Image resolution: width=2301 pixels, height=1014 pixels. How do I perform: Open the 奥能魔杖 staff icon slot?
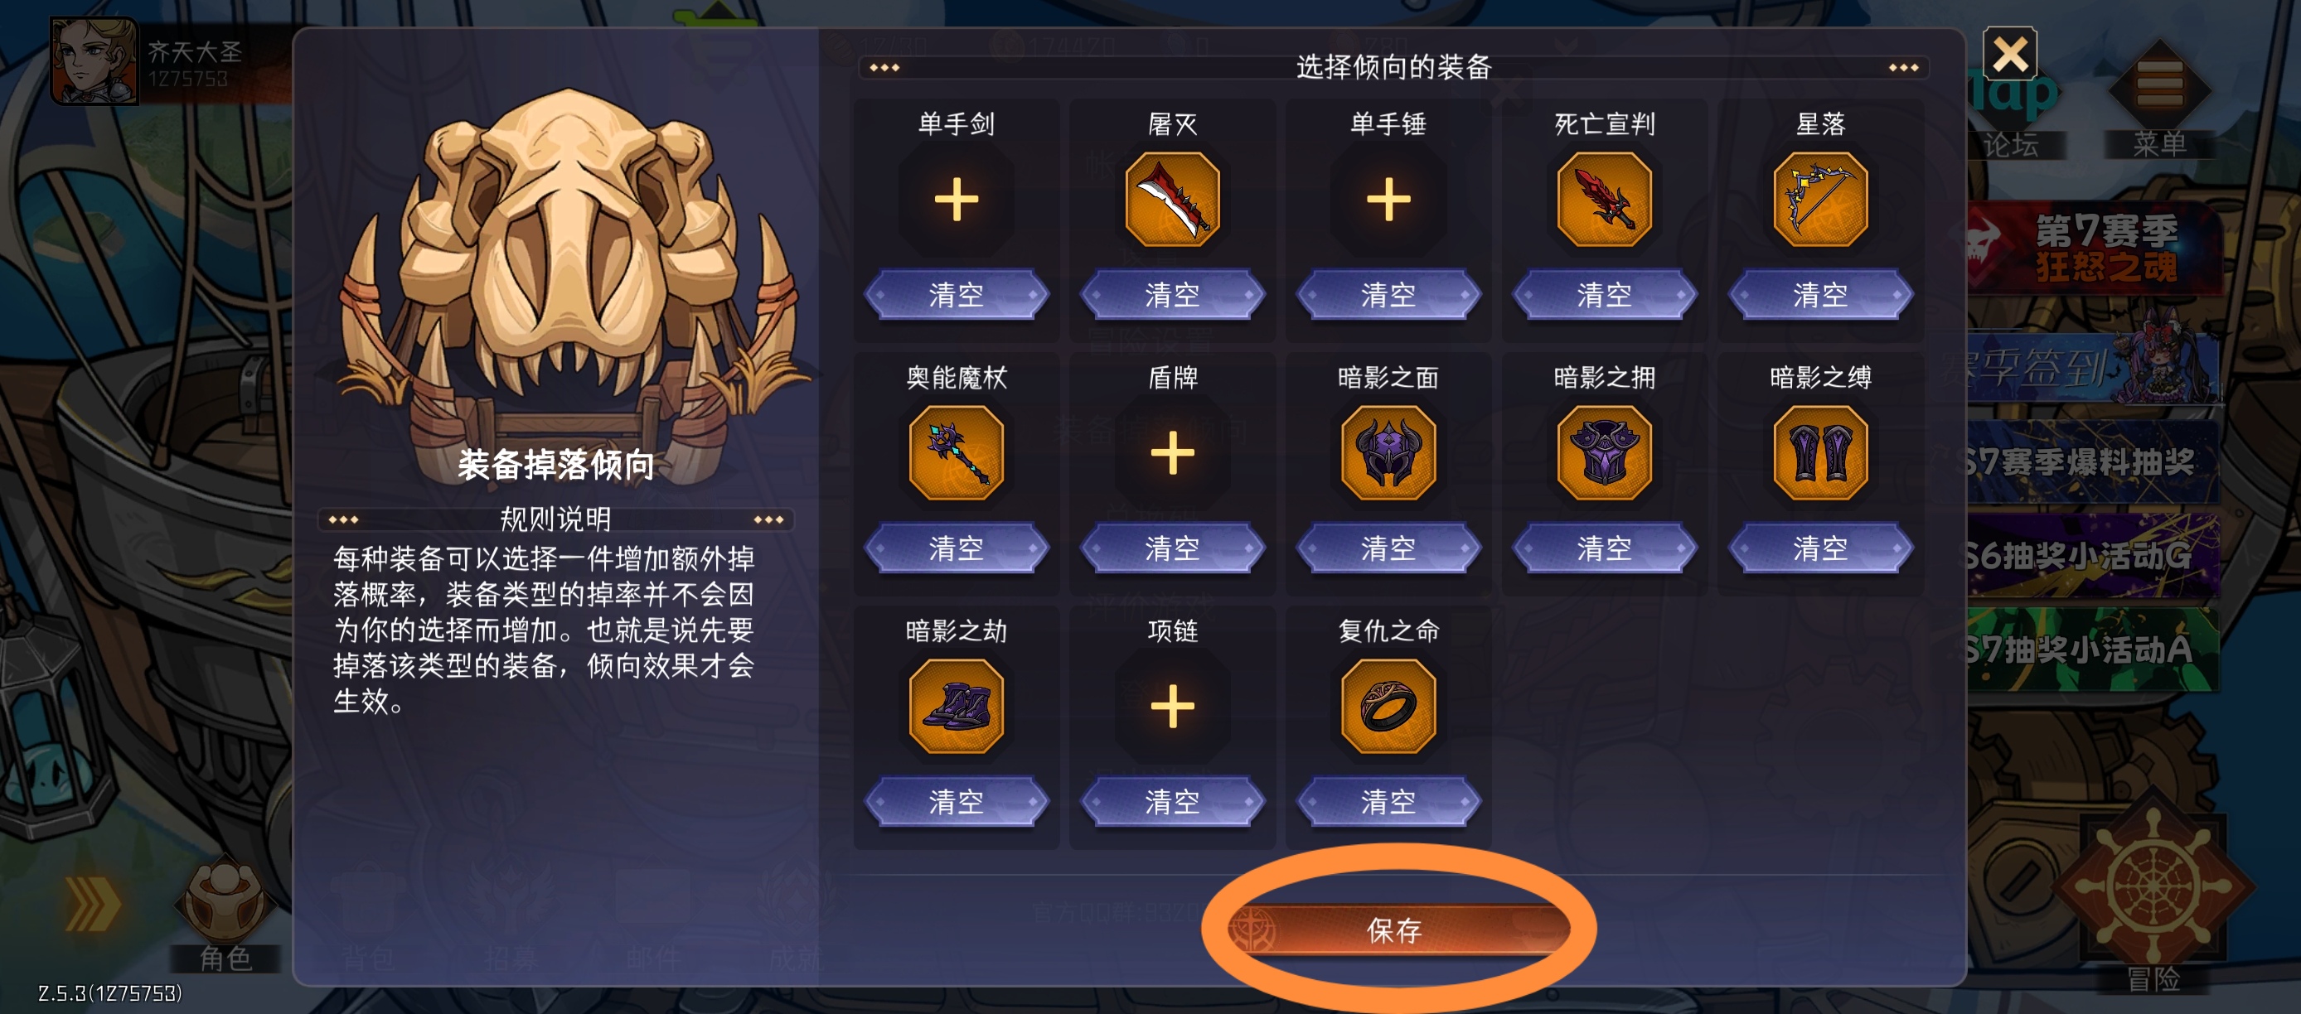[956, 452]
